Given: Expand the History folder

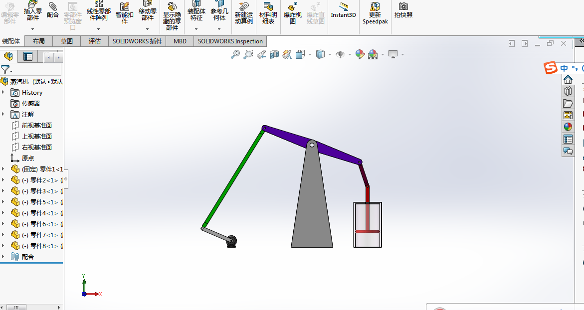Looking at the screenshot, I should point(3,92).
